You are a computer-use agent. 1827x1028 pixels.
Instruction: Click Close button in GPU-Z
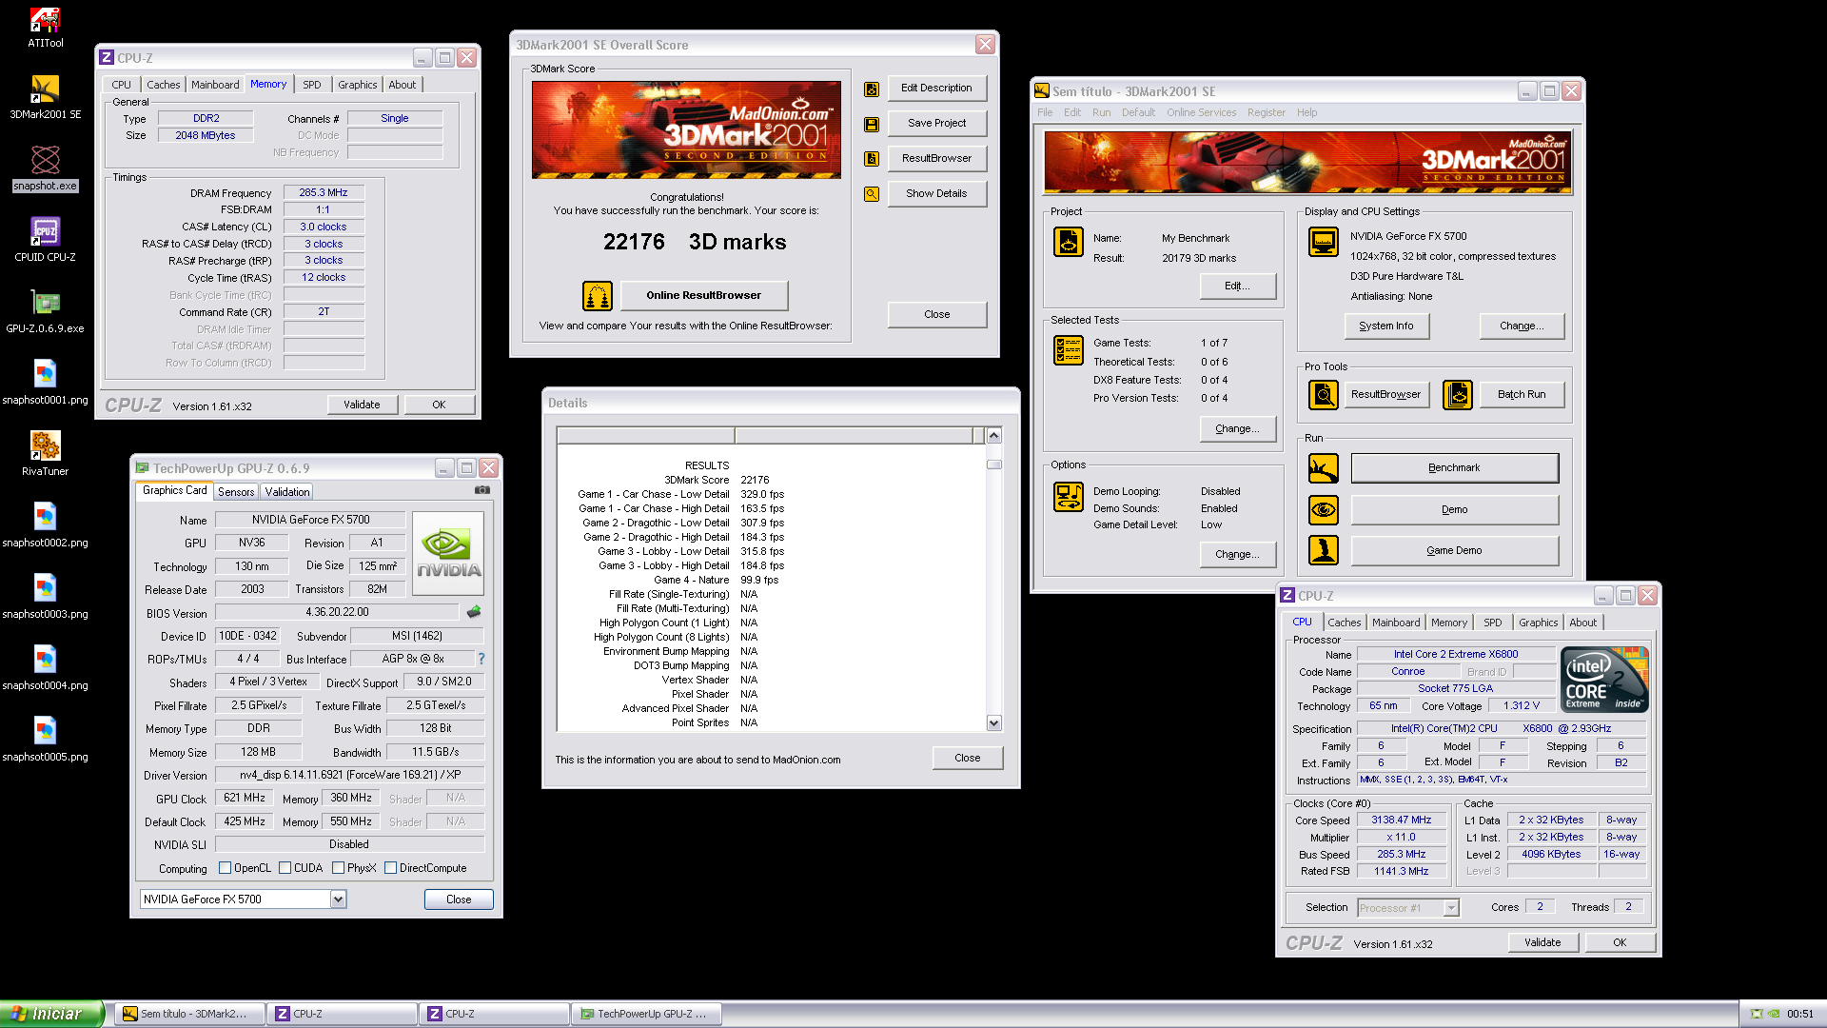click(459, 899)
